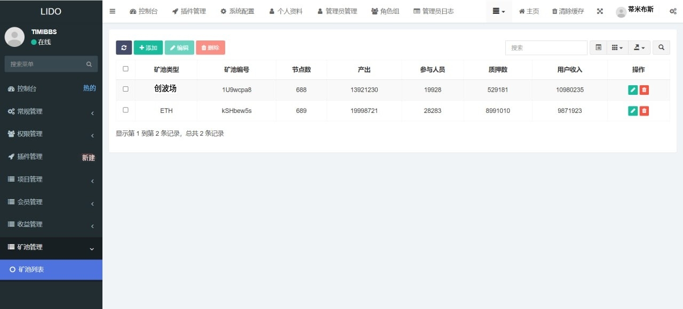Open the fullscreen toggle icon in top bar
The height and width of the screenshot is (309, 683).
(x=600, y=11)
